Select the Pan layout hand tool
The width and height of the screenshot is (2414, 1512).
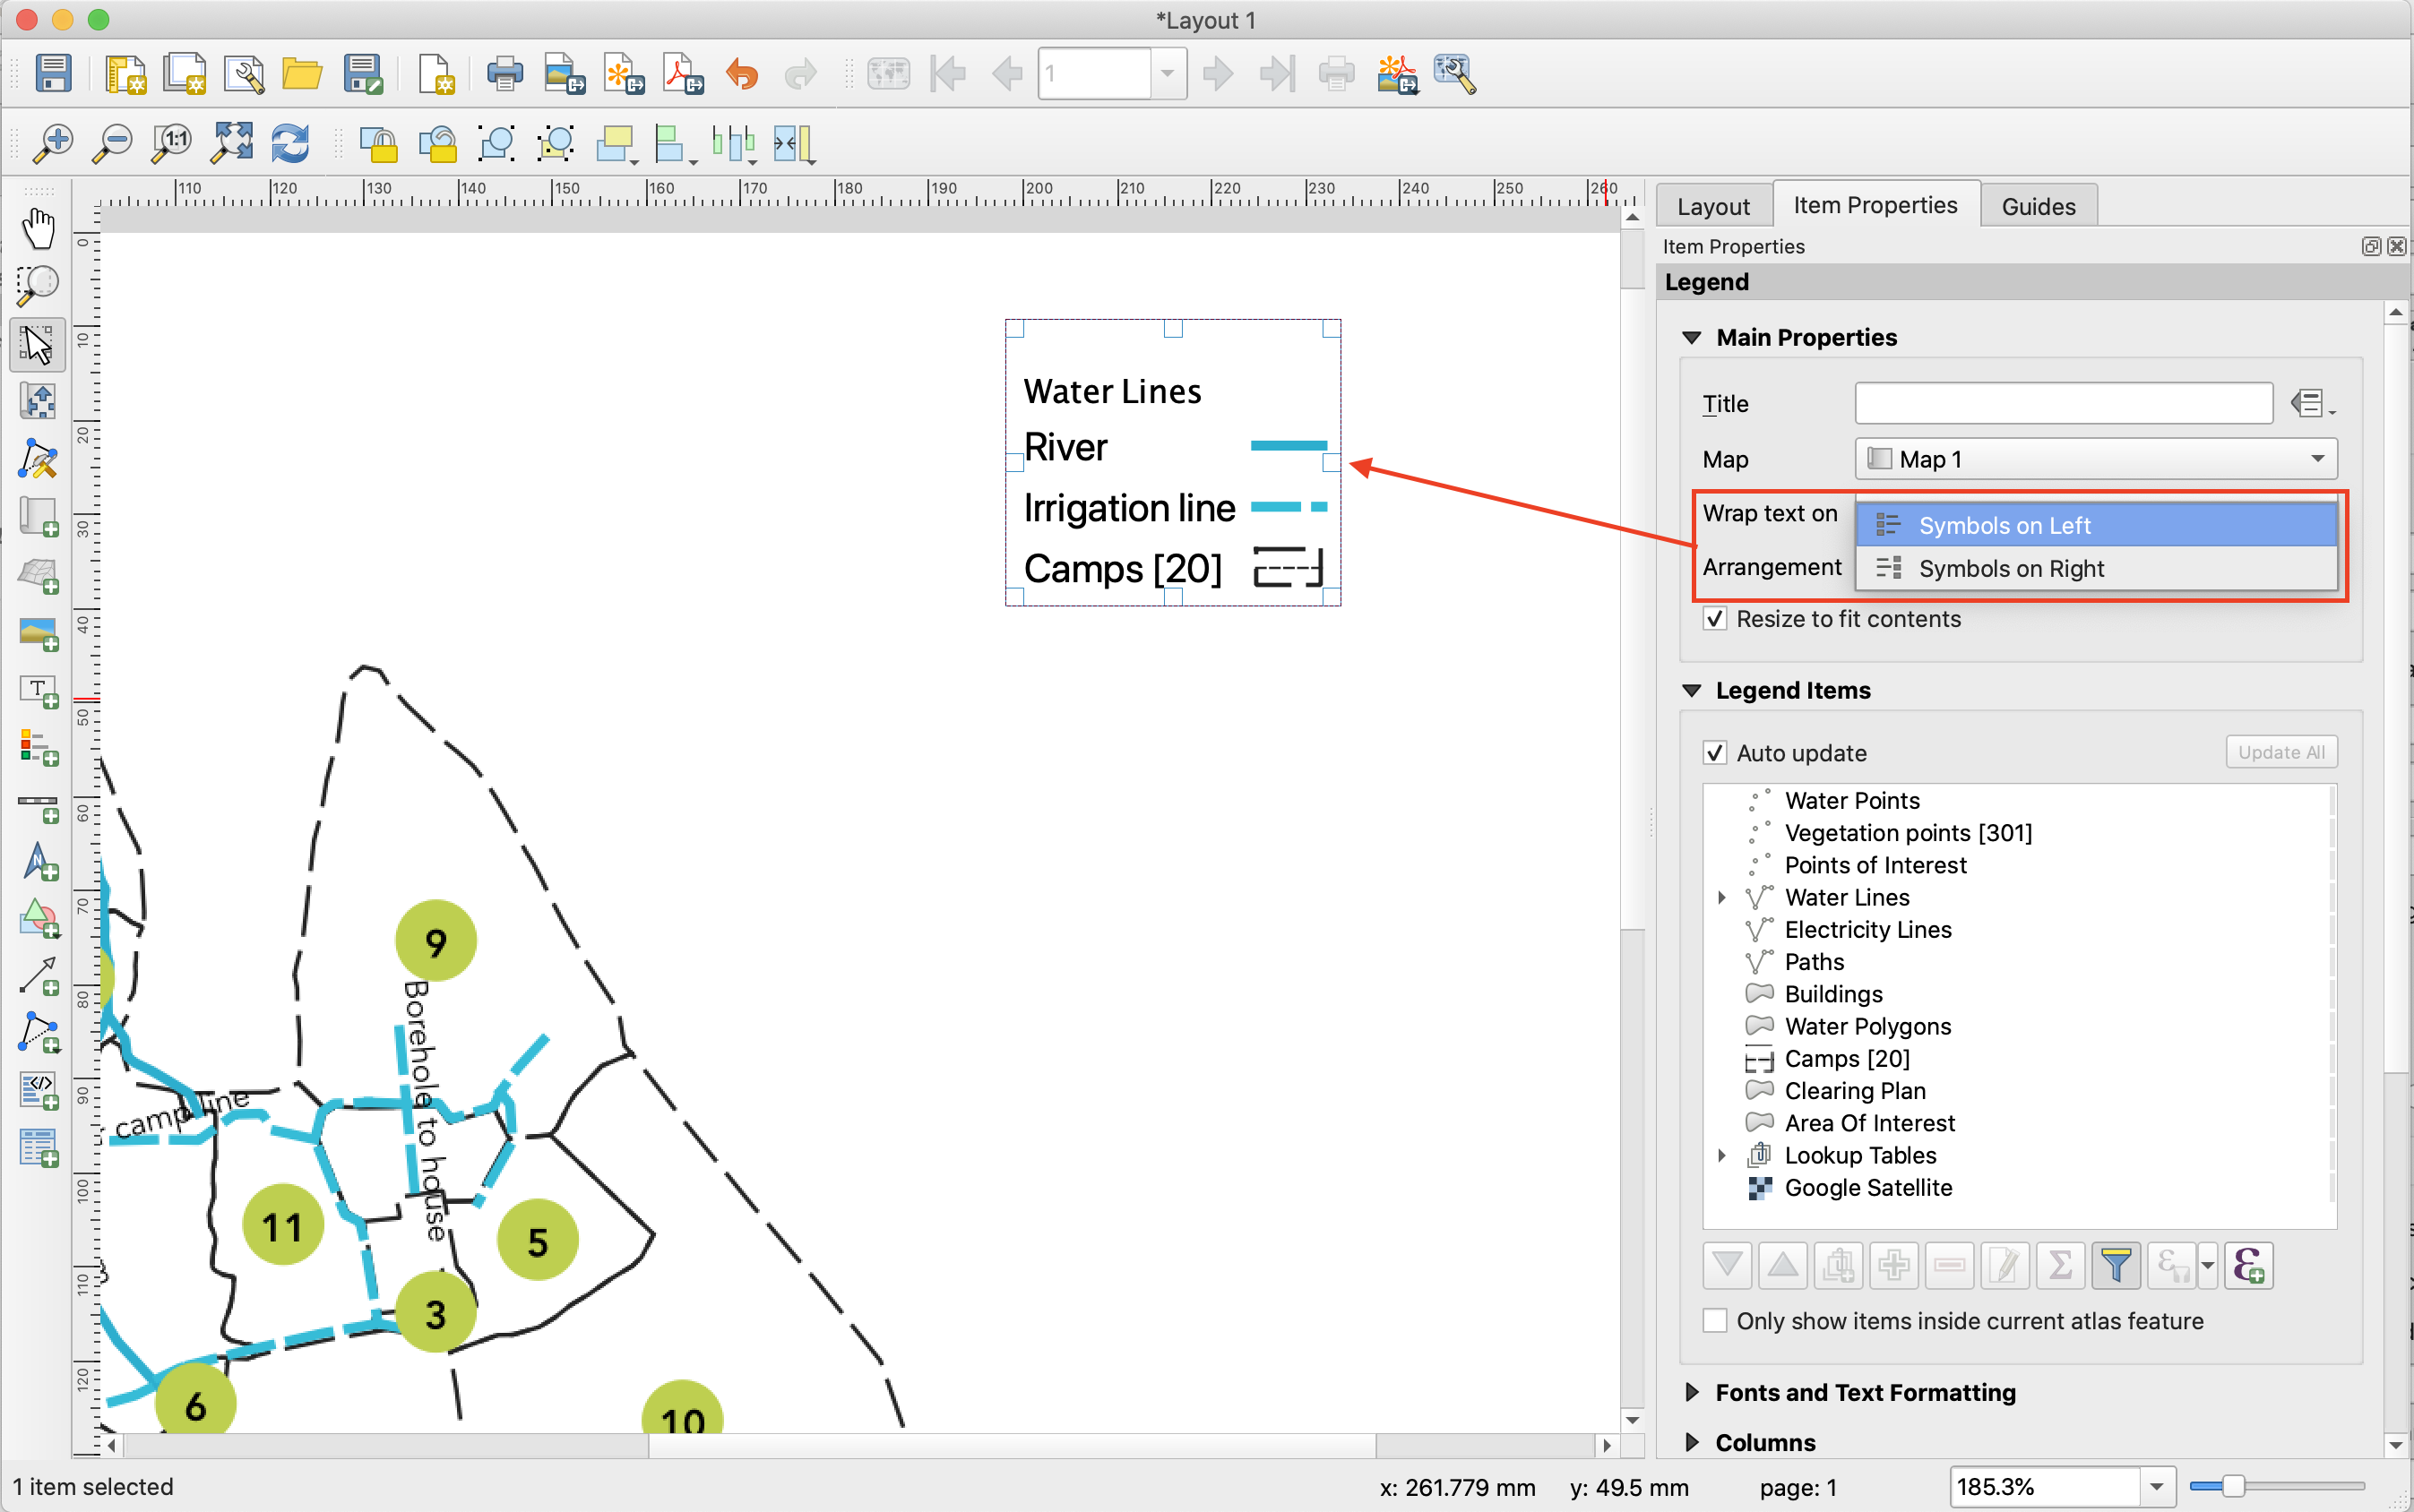click(38, 228)
